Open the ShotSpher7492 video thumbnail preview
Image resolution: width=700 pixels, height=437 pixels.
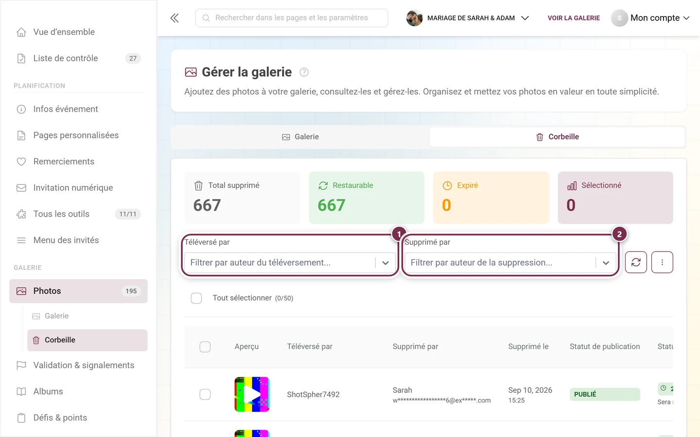click(252, 394)
